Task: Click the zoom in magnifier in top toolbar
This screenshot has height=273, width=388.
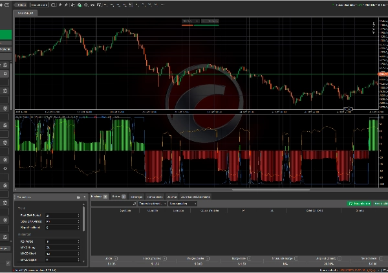Action: 59,5
